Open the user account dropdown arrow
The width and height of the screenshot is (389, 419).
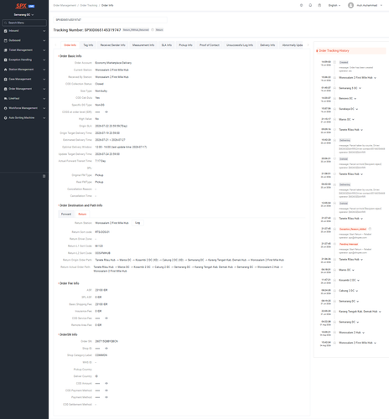381,5
